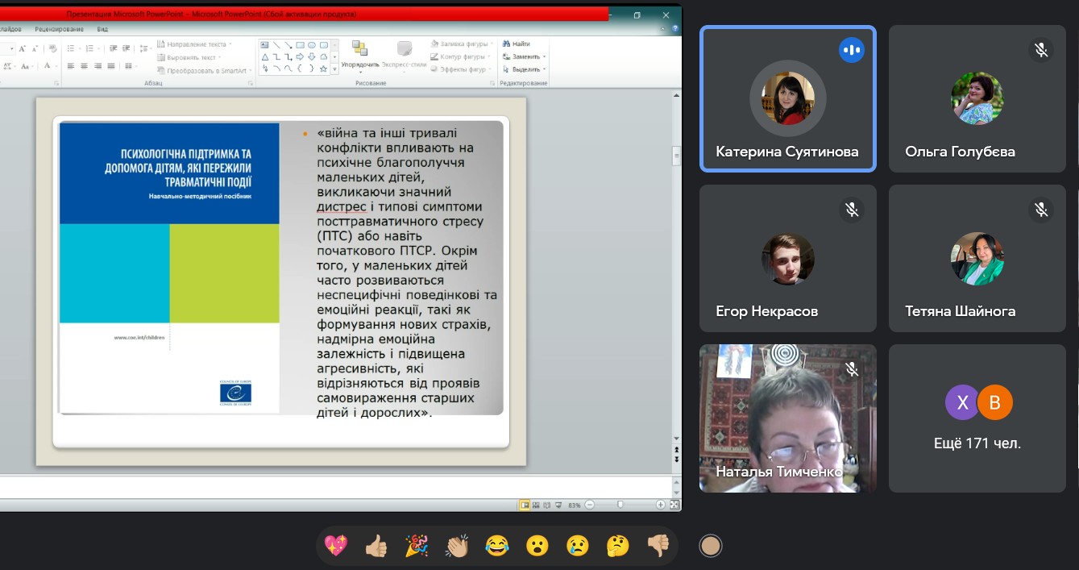Screen dimensions: 1079x570
Task: Send the sparkling heart emoji reaction
Action: pos(336,546)
